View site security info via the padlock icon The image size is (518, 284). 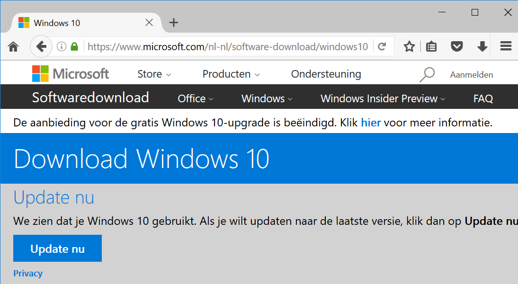74,46
